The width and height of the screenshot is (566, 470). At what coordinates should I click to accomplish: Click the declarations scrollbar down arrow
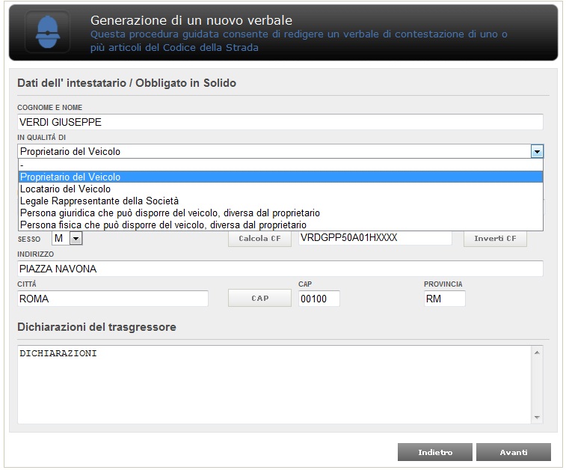click(537, 418)
